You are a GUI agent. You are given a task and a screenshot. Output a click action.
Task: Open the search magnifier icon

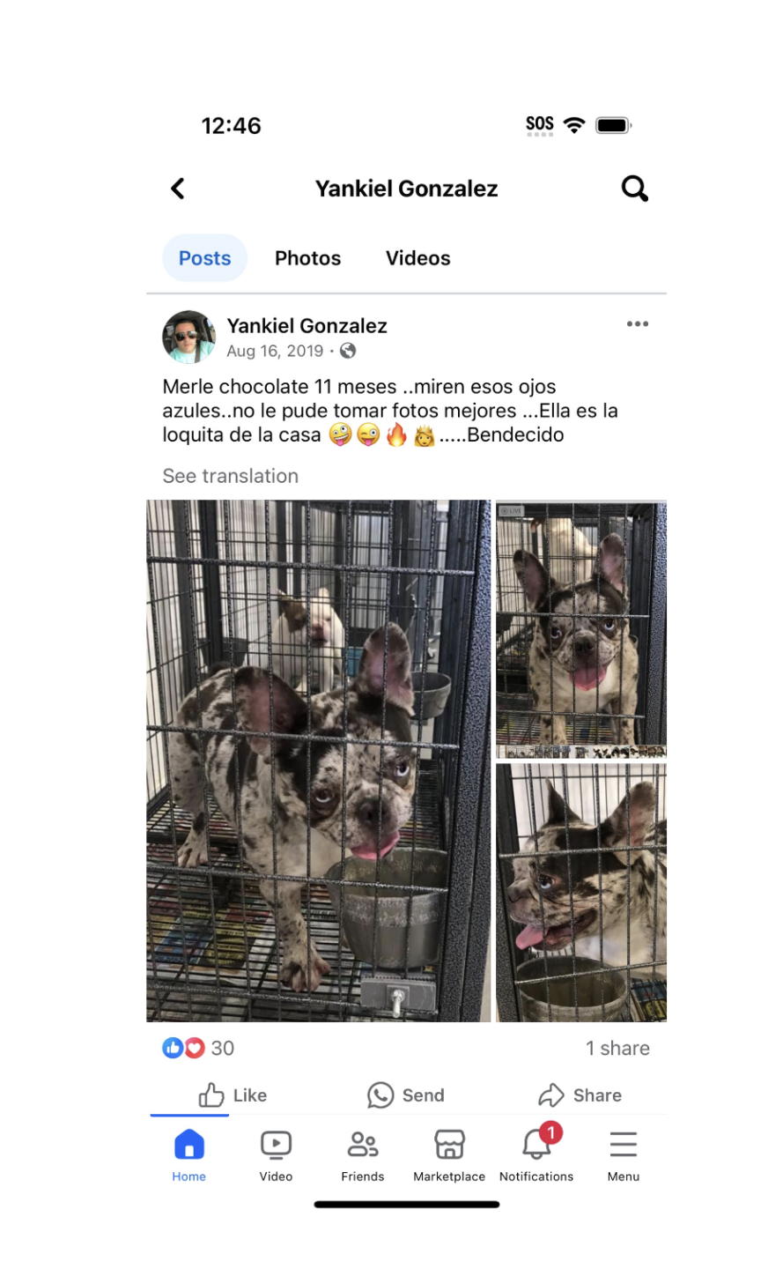point(634,189)
